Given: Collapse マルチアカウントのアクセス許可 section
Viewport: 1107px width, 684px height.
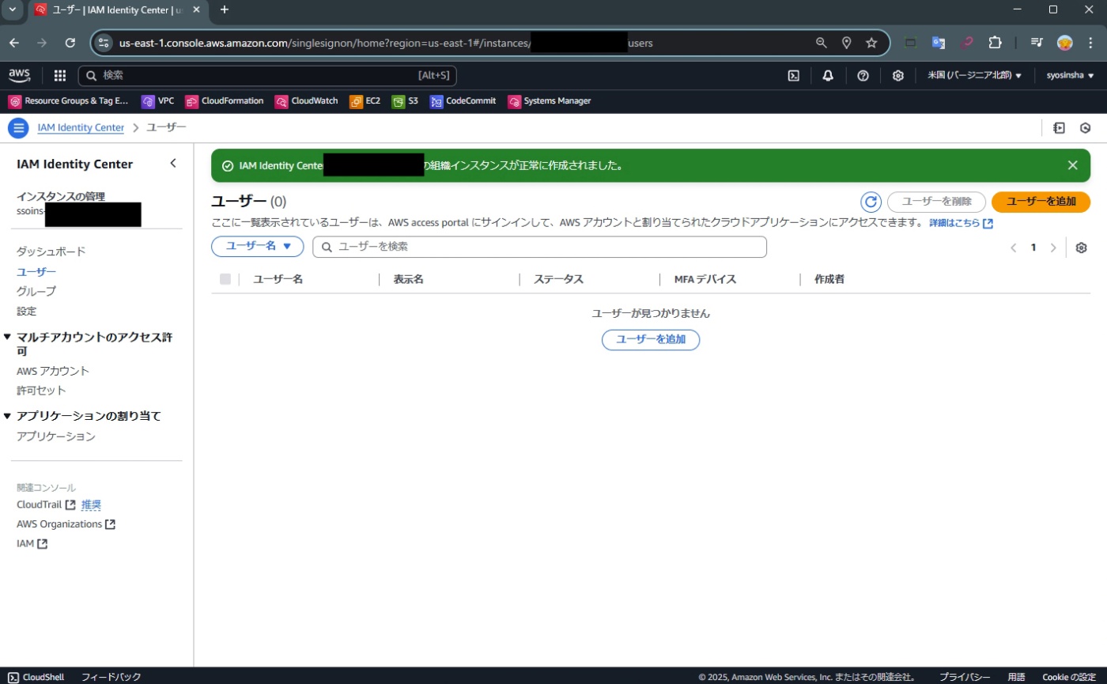Looking at the screenshot, I should coord(8,338).
